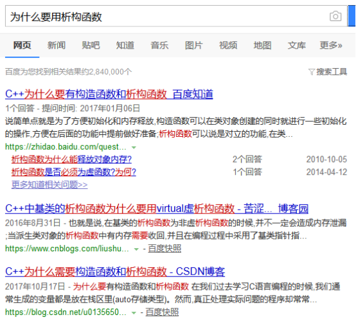The width and height of the screenshot is (356, 322).
Task: Open result C++中基类的析构函数为什么要用virtual虚析构函数
Action: click(x=157, y=208)
